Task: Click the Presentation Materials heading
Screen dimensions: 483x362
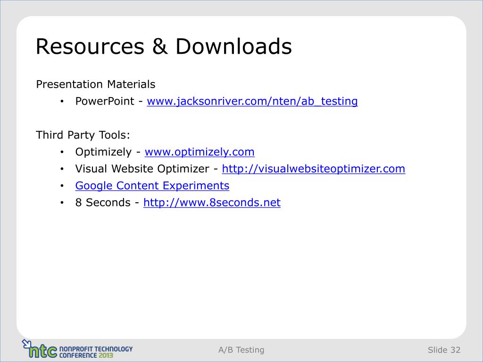Action: point(96,84)
